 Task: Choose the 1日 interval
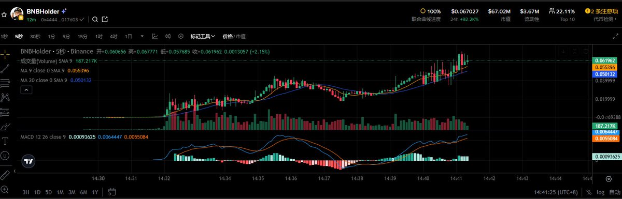128,37
